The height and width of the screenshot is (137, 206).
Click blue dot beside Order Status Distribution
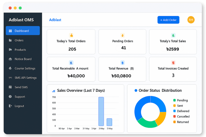[x=136, y=90]
